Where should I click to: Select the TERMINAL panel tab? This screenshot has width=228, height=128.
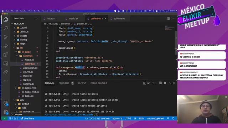click(x=50, y=83)
